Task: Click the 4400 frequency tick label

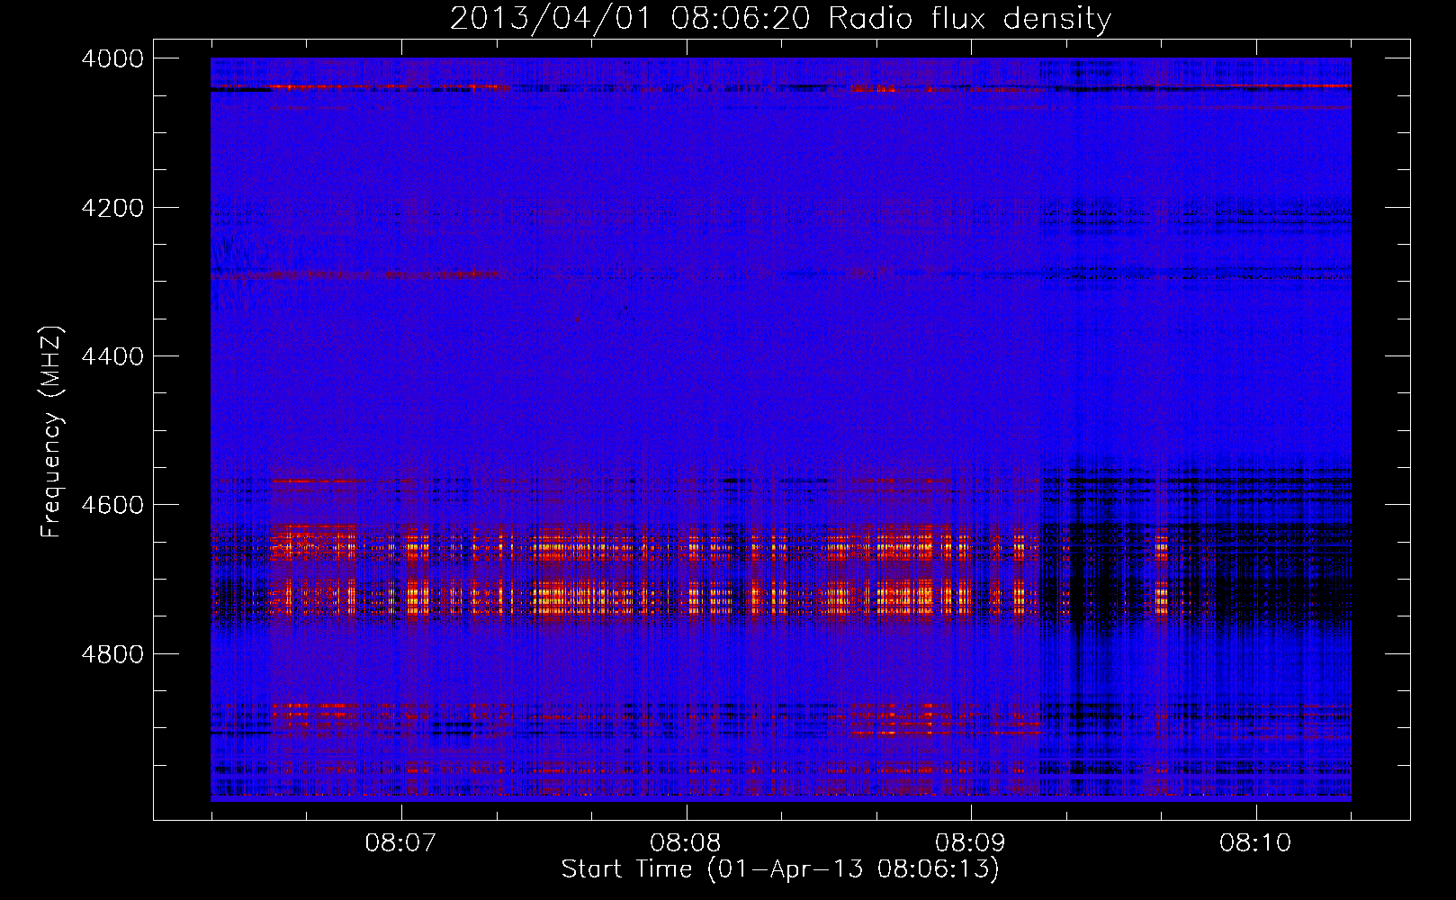Action: (112, 356)
